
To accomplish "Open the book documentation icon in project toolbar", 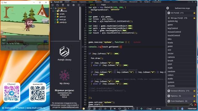I will (68, 5).
